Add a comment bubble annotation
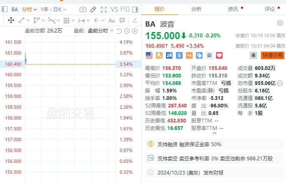286x182 pixels. click(122, 20)
